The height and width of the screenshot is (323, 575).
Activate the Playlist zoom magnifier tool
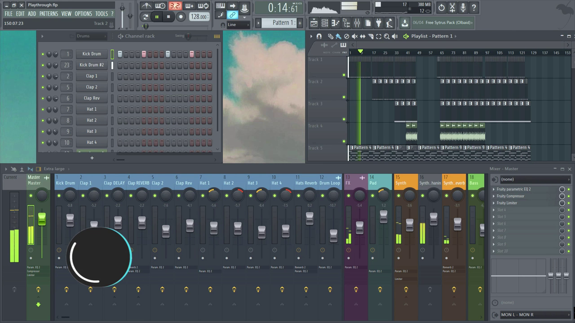pyautogui.click(x=387, y=37)
